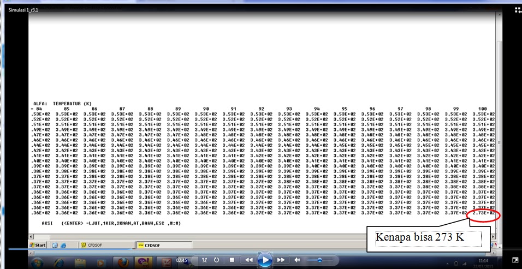The image size is (522, 269).
Task: Click the previous/rewind button
Action: point(248,260)
